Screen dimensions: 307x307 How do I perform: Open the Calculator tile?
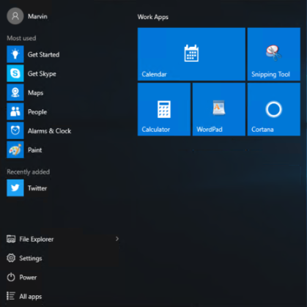[164, 109]
